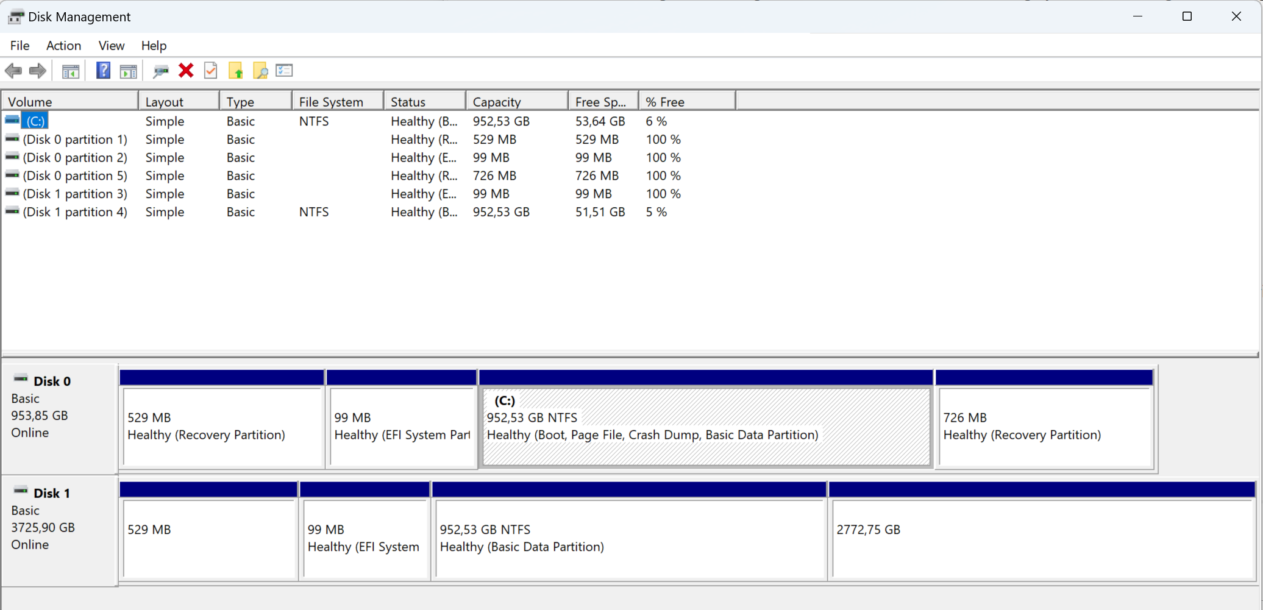The image size is (1263, 610).
Task: Click the folder with magnifier Explore icon
Action: 260,71
